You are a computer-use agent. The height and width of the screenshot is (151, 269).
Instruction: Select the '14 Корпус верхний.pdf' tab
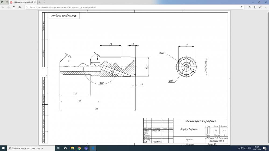(x=23, y=2)
